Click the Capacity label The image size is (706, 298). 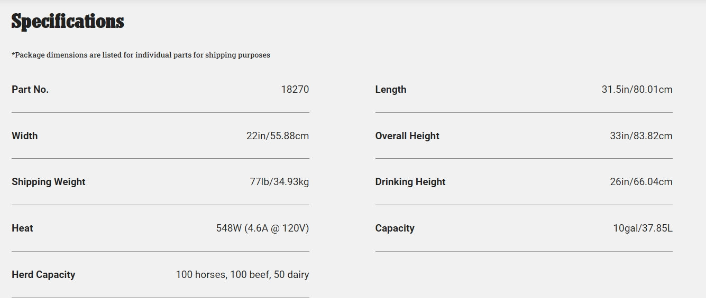click(x=395, y=228)
